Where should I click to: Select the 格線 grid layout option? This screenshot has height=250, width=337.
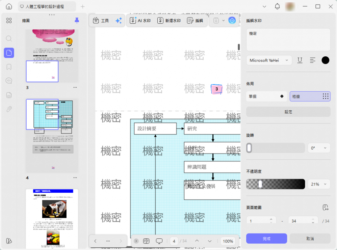[310, 97]
